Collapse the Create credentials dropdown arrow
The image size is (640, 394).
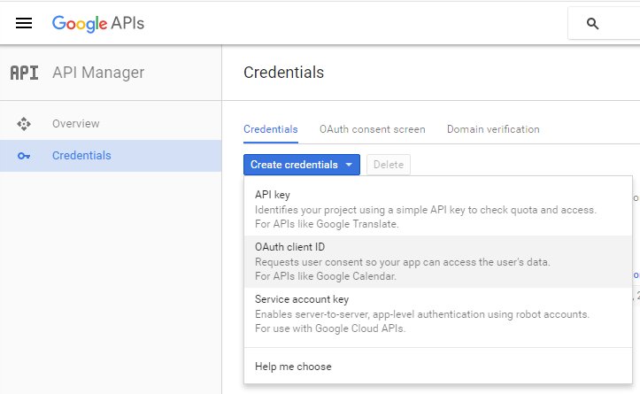click(350, 165)
